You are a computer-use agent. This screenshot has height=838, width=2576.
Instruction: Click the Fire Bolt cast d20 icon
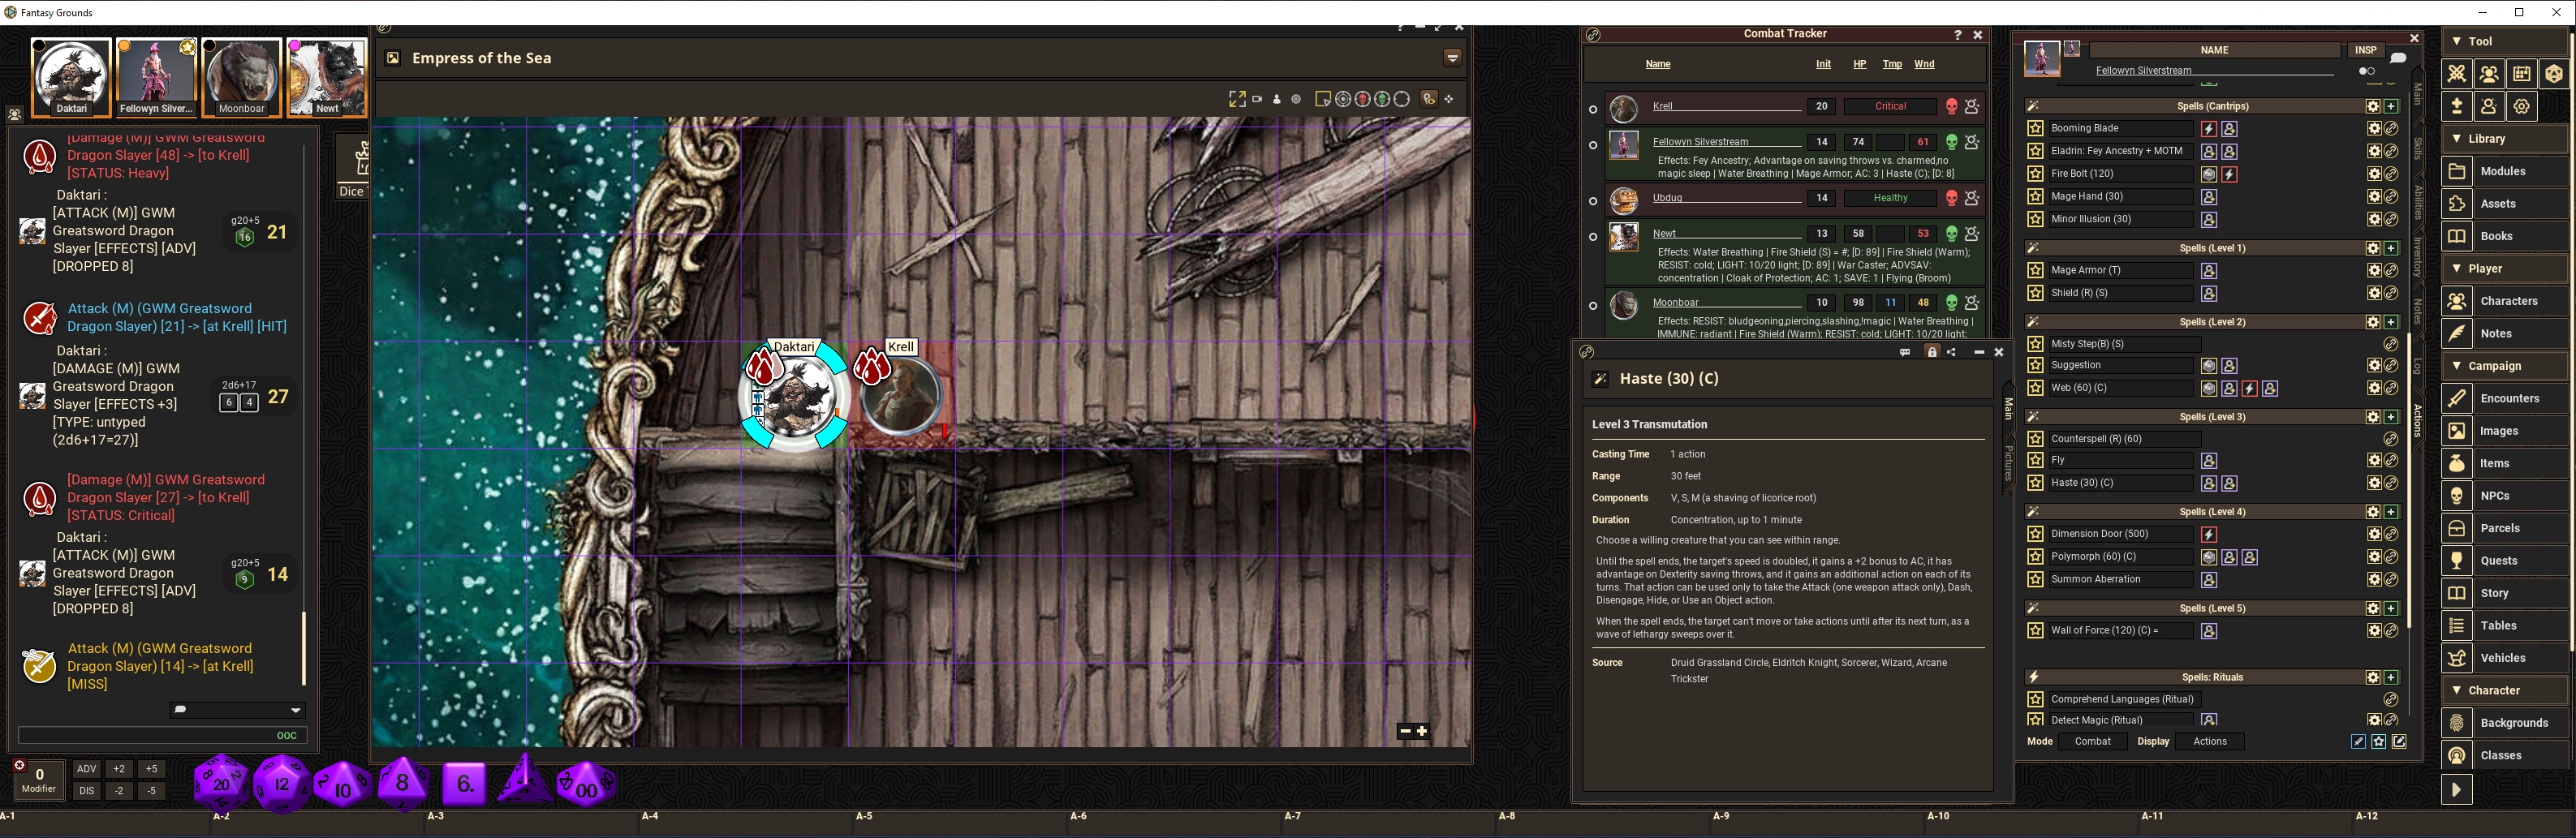pos(2209,174)
